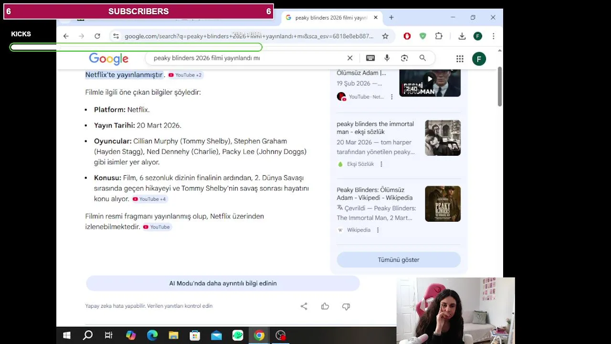Open the green Kick app on taskbar
This screenshot has width=611, height=344.
[x=238, y=335]
